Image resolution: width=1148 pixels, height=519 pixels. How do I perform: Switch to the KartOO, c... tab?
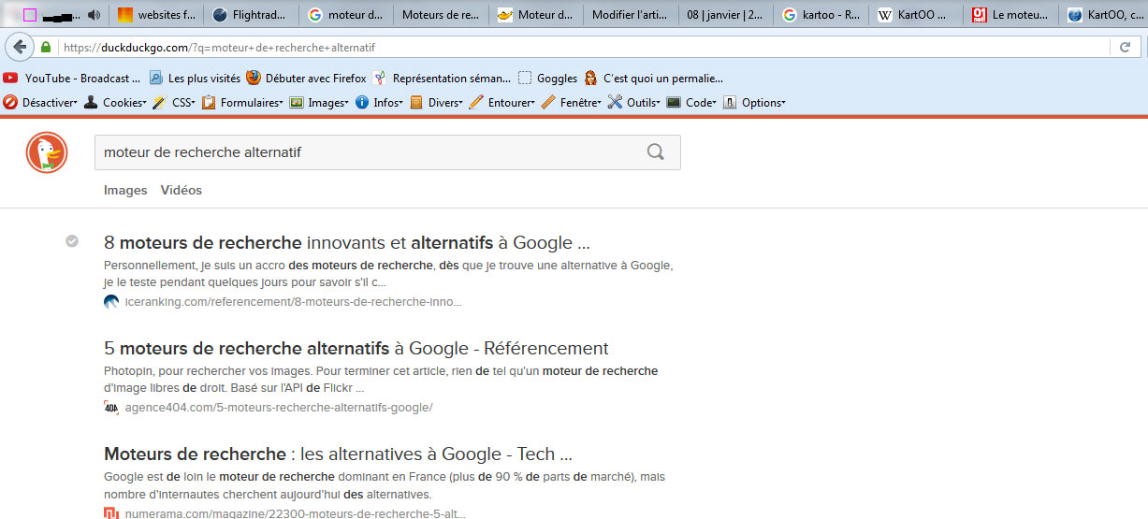tap(1105, 15)
